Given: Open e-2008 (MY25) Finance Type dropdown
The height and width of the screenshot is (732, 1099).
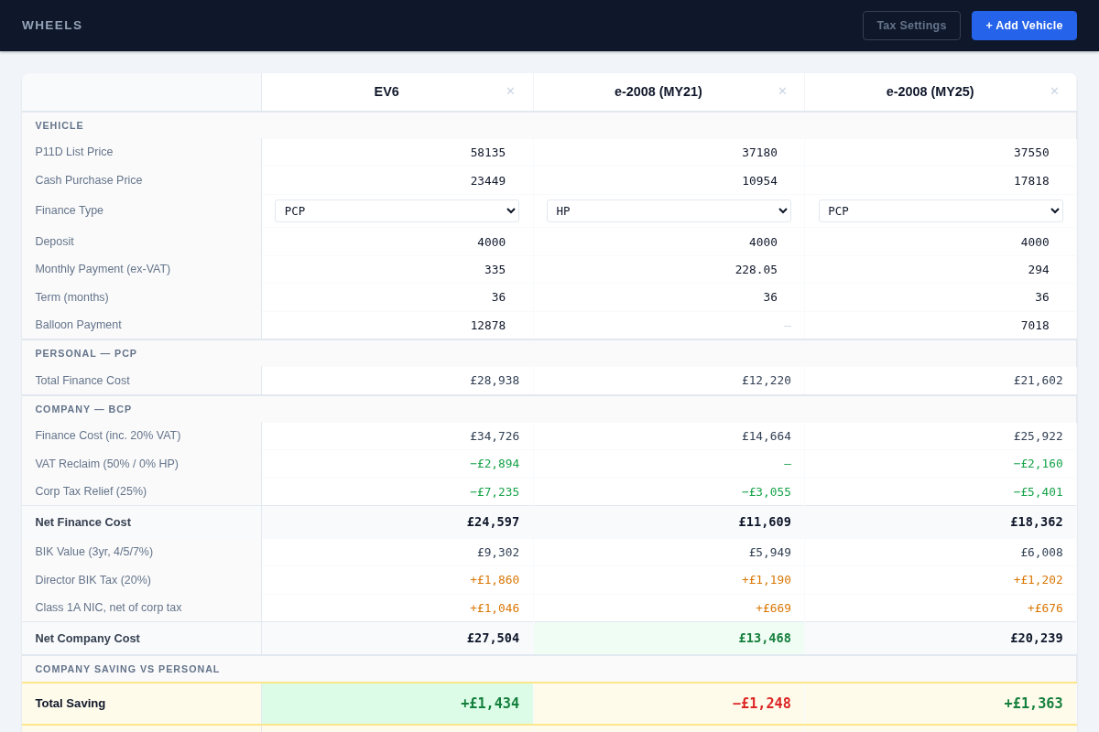Looking at the screenshot, I should click(941, 210).
